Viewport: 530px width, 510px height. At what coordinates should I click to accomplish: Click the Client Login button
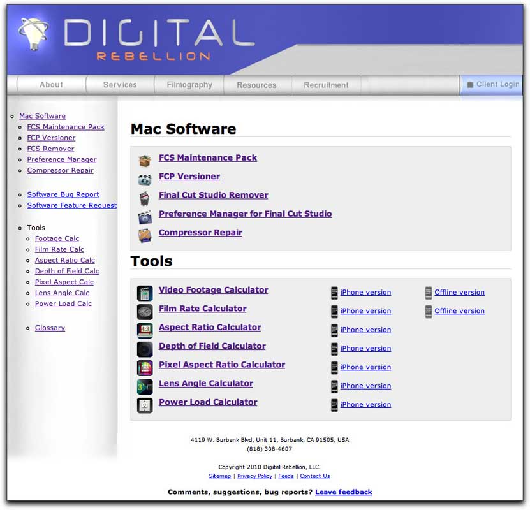[491, 84]
